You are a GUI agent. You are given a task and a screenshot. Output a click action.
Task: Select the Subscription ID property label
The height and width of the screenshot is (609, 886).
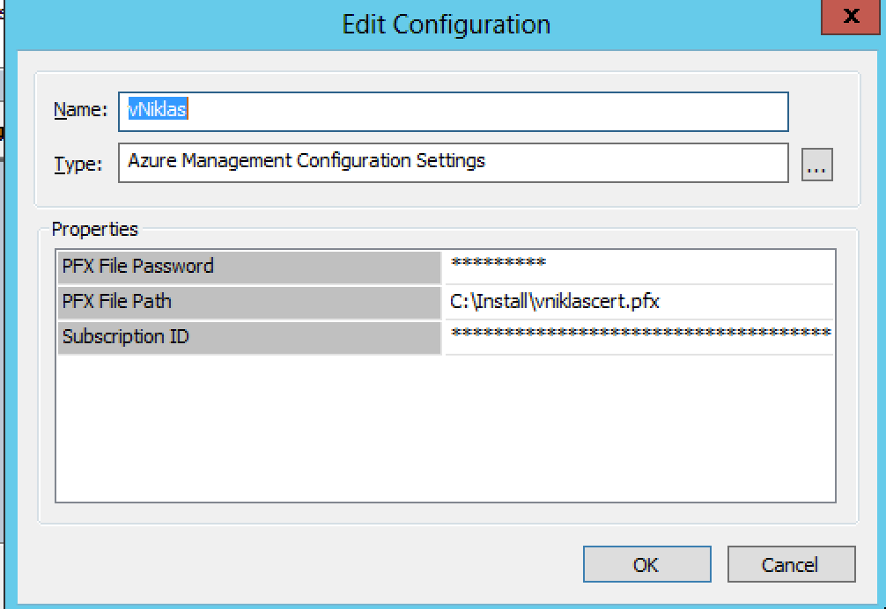click(249, 337)
